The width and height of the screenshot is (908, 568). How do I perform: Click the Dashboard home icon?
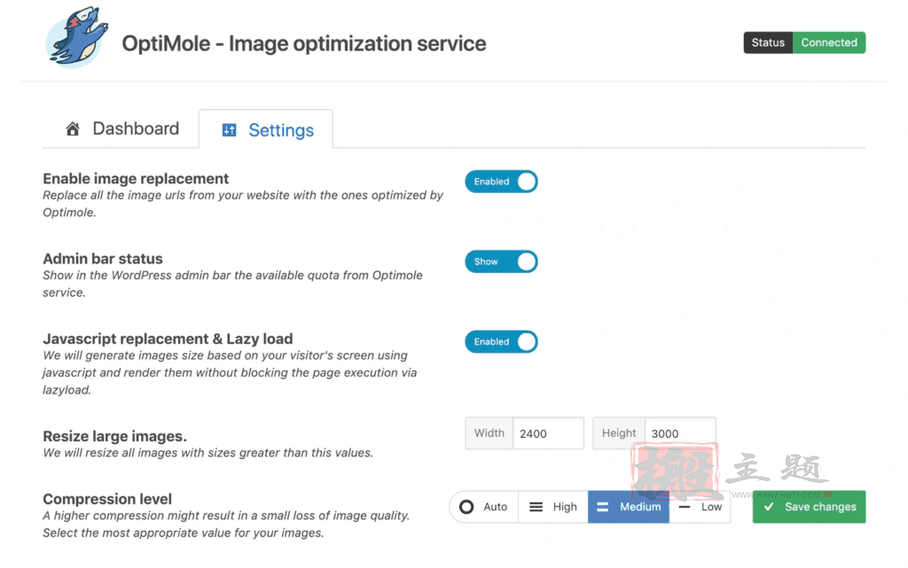[x=73, y=128]
